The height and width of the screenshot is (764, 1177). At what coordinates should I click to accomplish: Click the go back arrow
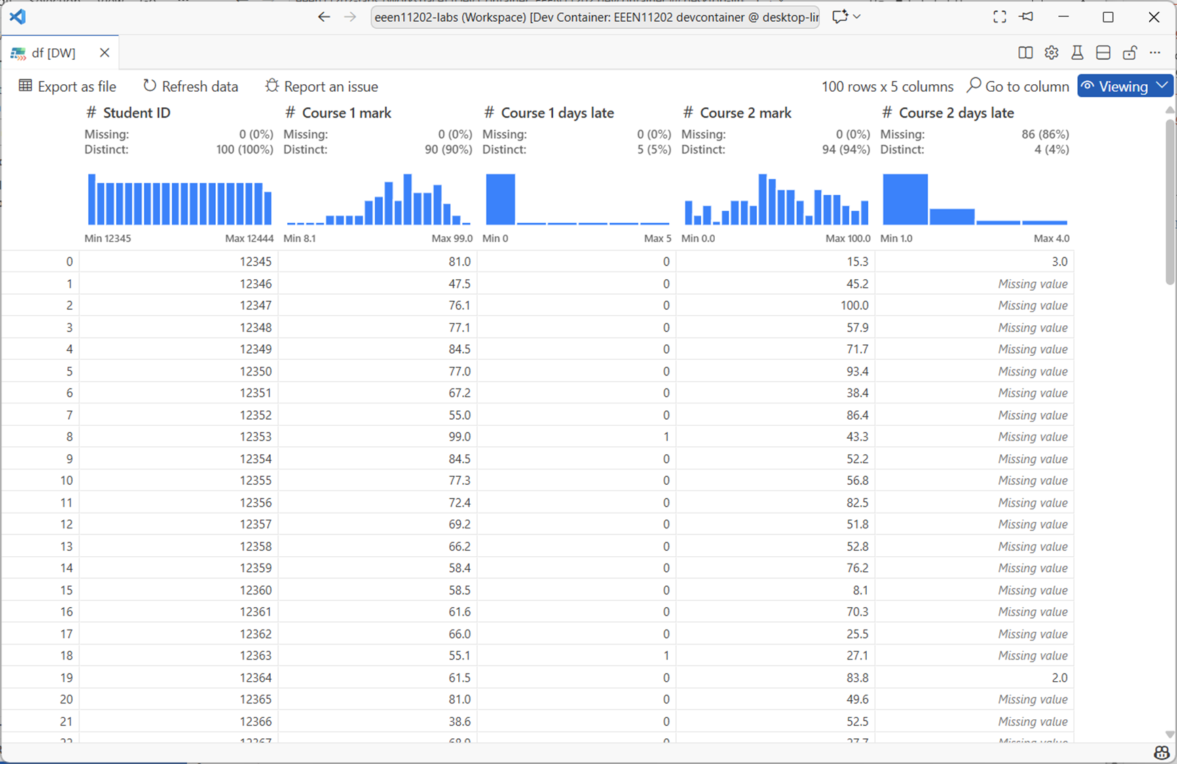[324, 17]
